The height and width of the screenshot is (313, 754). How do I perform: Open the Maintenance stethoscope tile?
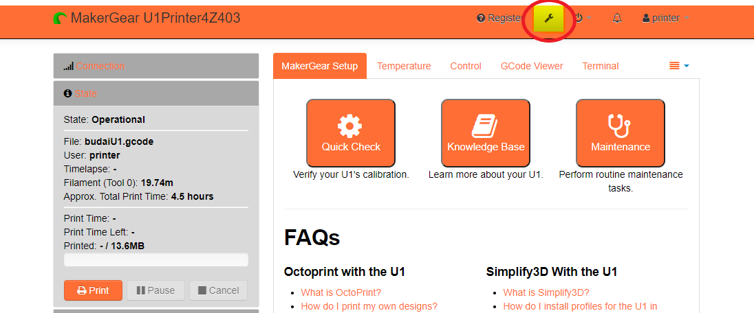pos(620,133)
